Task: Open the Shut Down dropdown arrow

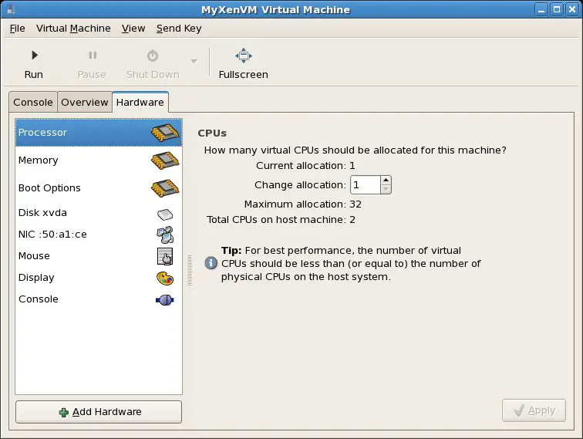Action: [x=194, y=61]
